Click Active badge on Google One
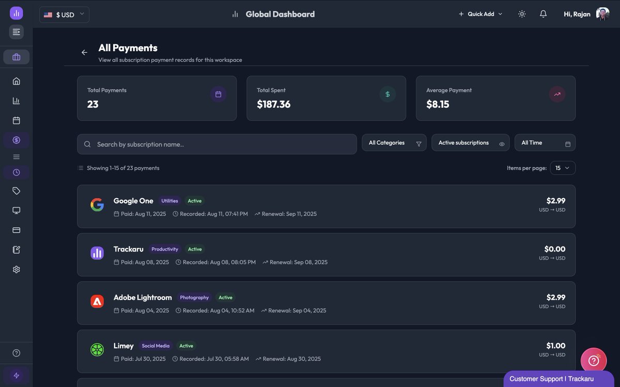Viewport: 620px width, 387px height. [x=195, y=201]
